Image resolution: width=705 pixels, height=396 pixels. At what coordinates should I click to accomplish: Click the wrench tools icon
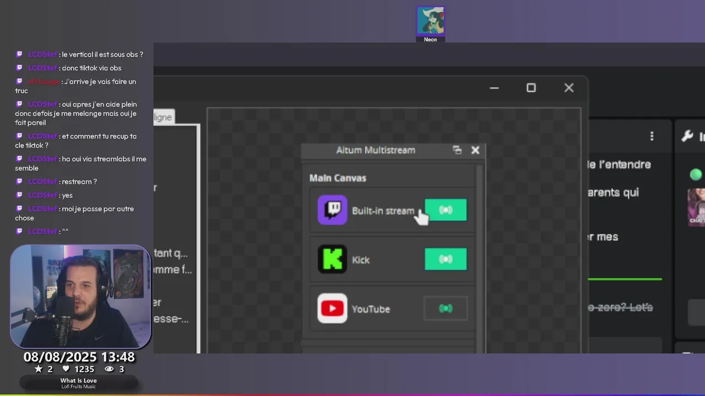pyautogui.click(x=687, y=136)
